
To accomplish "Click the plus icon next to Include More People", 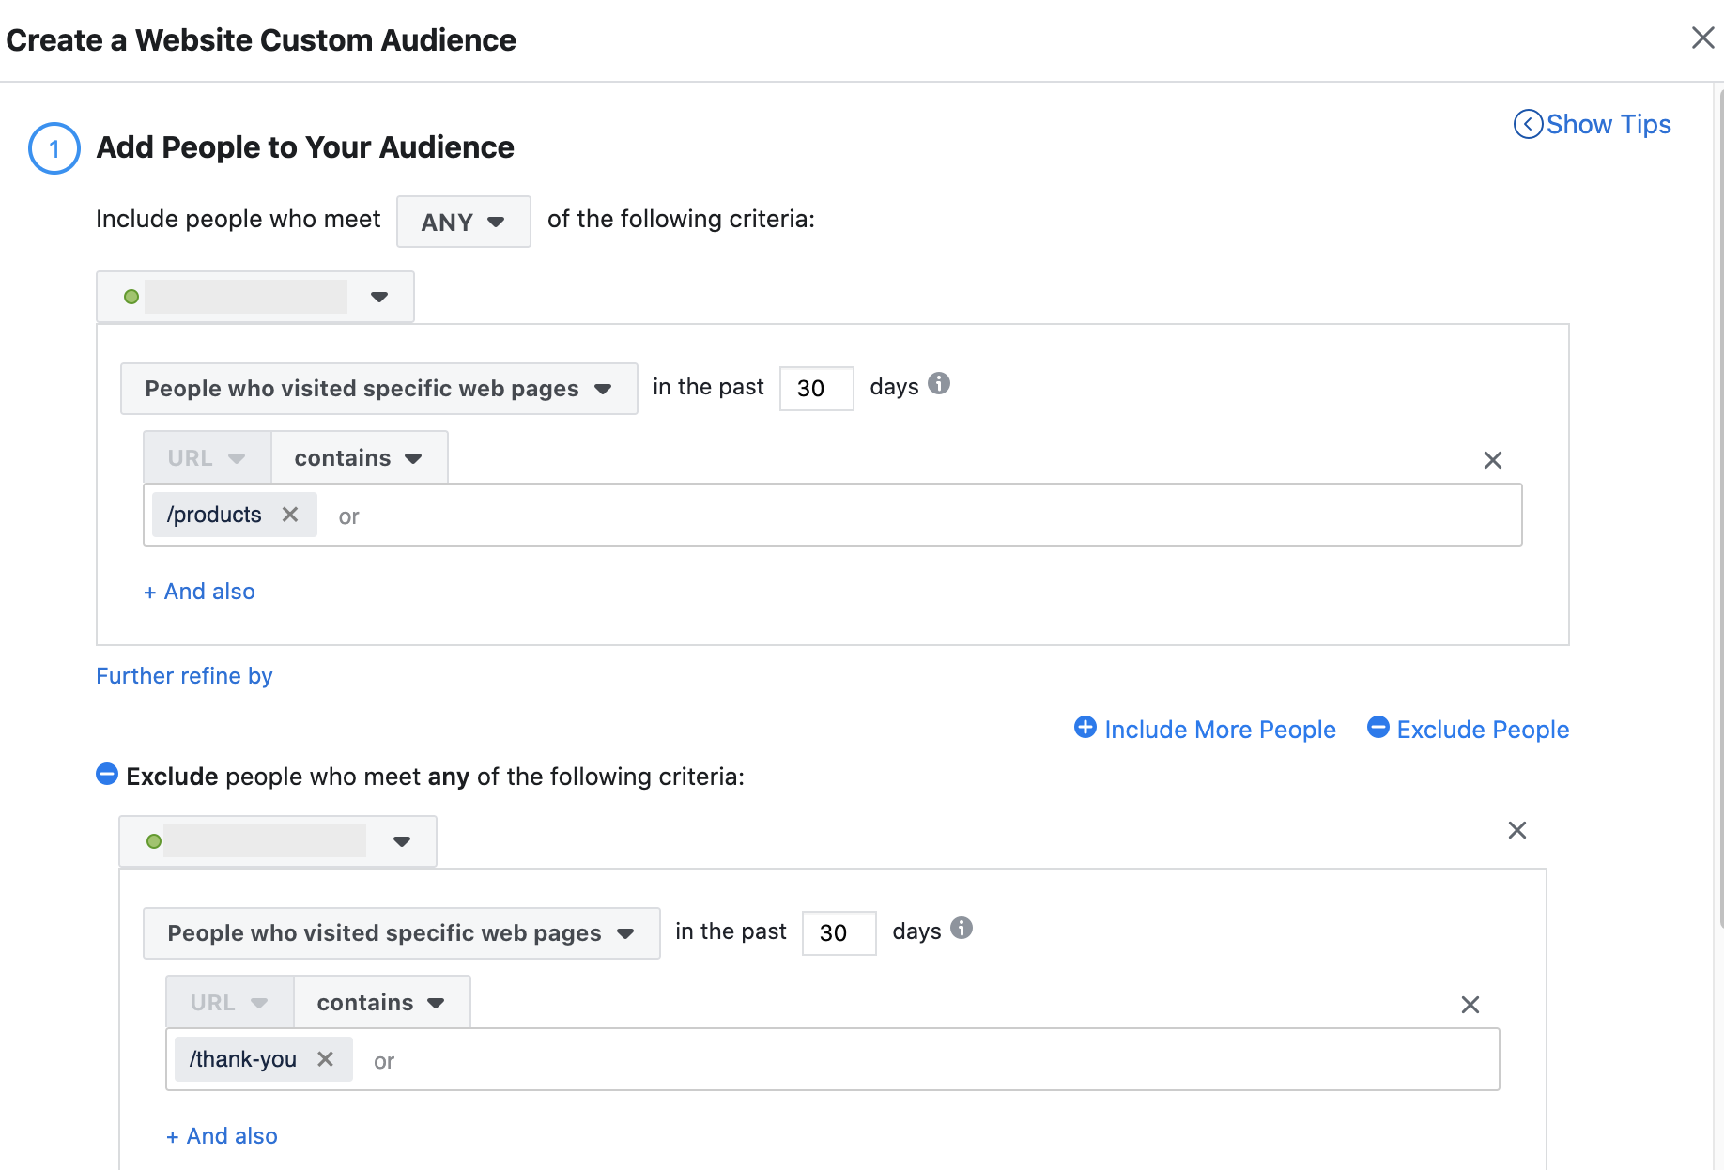I will (x=1085, y=728).
